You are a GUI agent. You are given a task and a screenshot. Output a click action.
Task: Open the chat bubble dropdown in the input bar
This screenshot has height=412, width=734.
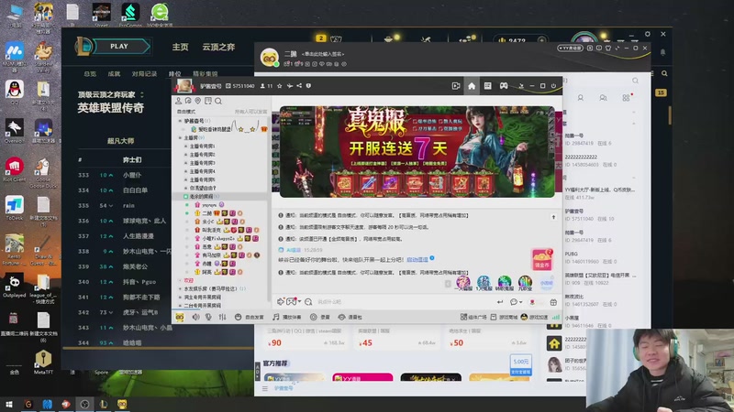pos(516,302)
